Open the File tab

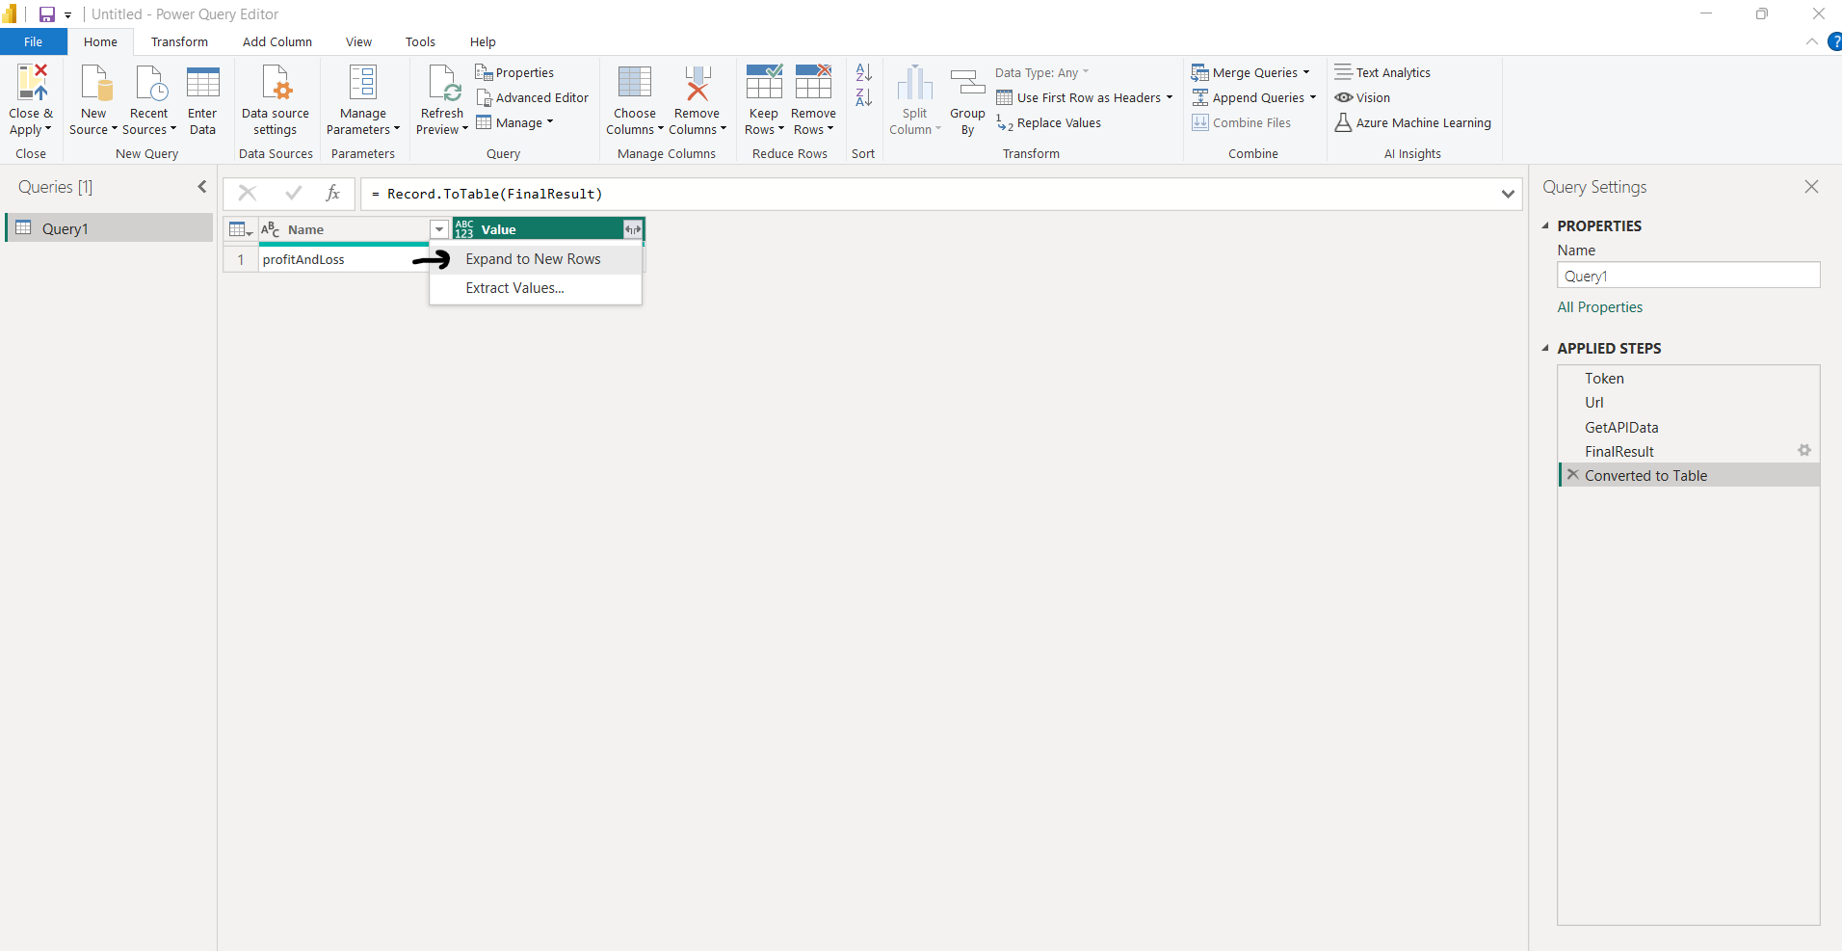pos(34,41)
